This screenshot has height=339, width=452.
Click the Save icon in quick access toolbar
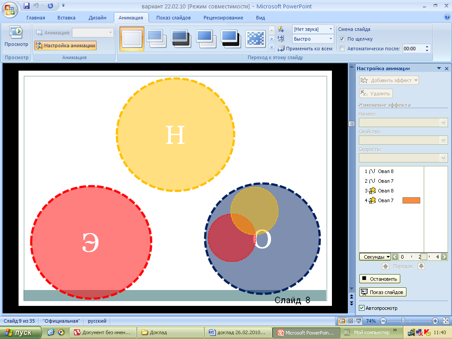coord(26,6)
